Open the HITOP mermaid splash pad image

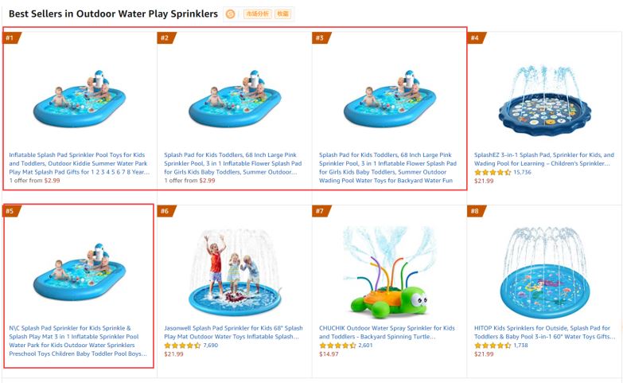545,273
